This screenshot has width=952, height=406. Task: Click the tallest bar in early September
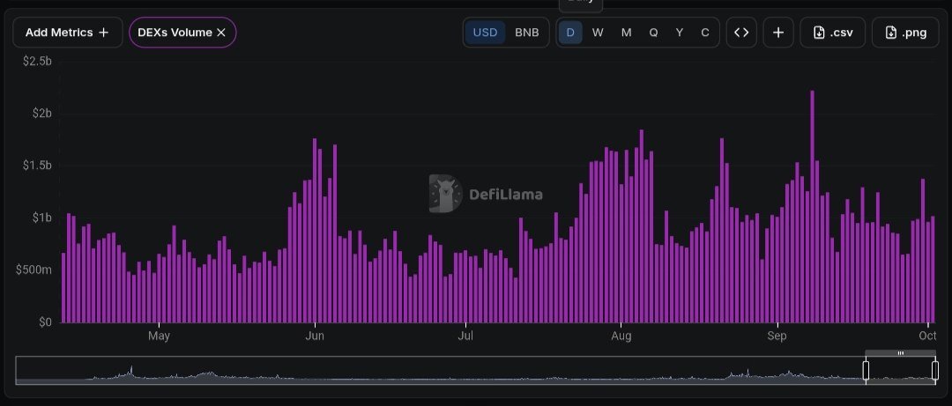(x=813, y=206)
